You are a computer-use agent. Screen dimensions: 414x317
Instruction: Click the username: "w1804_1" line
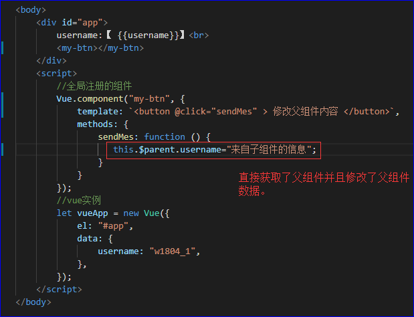coord(149,251)
